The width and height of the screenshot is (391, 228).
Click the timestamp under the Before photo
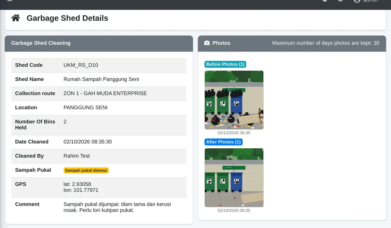234,133
